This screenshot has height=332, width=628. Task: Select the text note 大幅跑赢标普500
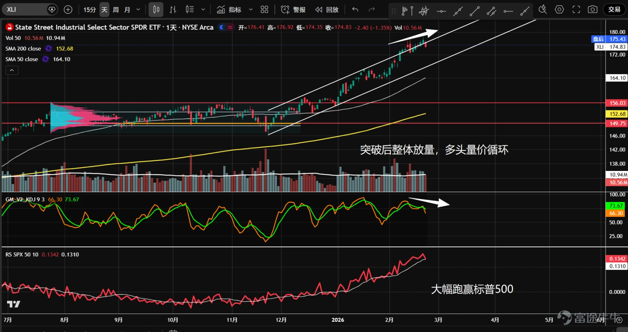click(x=472, y=289)
